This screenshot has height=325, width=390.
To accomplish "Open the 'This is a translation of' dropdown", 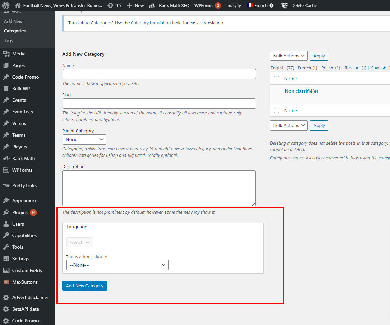I will [x=117, y=265].
